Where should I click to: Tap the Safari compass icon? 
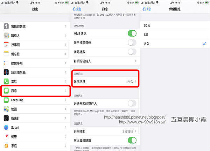6,128
